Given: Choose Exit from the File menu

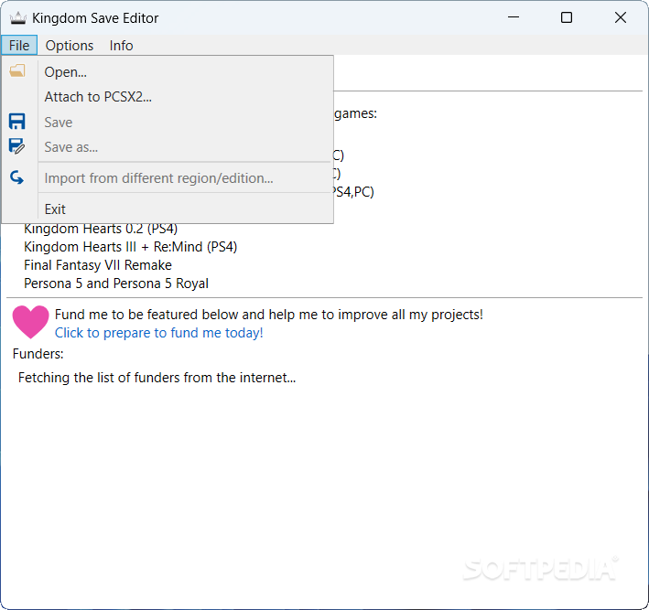Looking at the screenshot, I should tap(168, 209).
